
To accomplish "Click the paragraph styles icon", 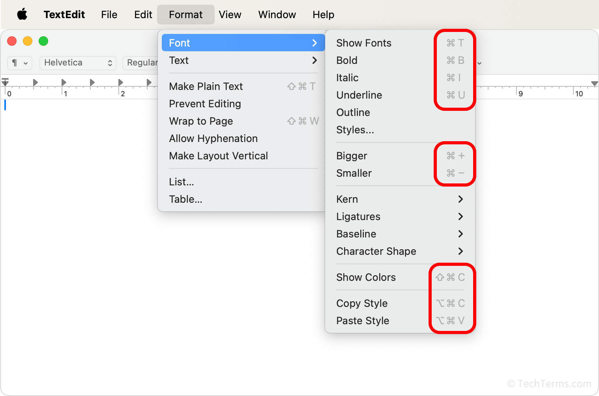I will pyautogui.click(x=15, y=63).
